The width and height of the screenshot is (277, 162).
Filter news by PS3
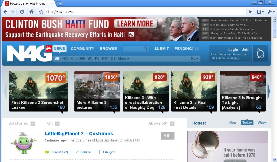(x=64, y=58)
